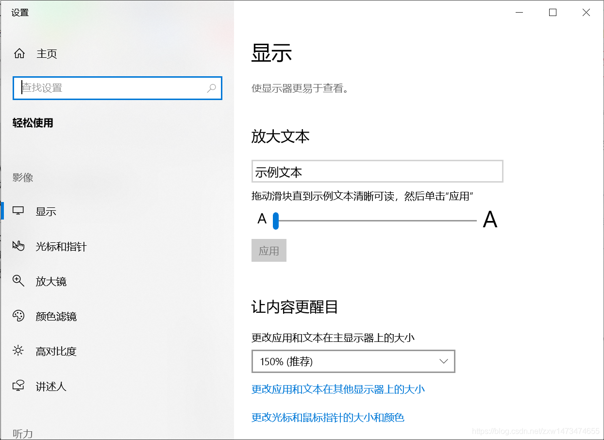Click the 更改光标和鼠标指针的大小和颜色 link
This screenshot has height=440, width=604.
328,417
